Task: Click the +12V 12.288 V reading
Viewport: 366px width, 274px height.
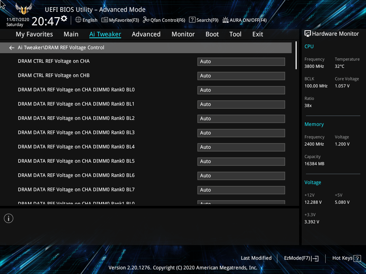Action: coord(313,202)
